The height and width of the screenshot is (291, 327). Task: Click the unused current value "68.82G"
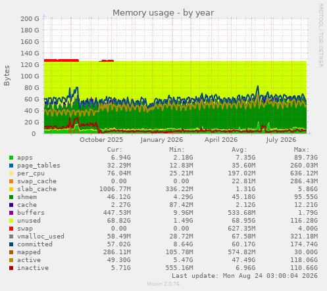[x=118, y=221]
